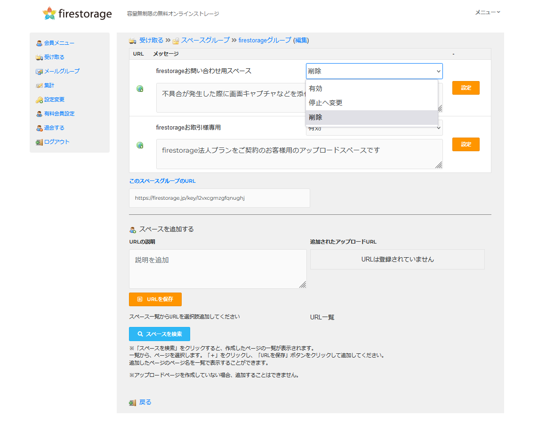Open 有料会員設定 sidebar link
Viewport: 554px width, 424px height.
coord(59,114)
